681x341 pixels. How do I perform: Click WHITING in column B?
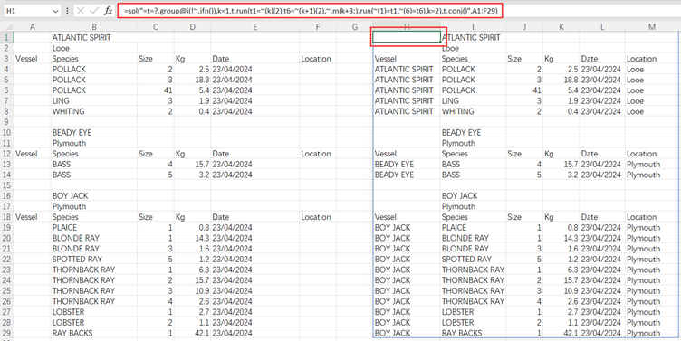69,111
